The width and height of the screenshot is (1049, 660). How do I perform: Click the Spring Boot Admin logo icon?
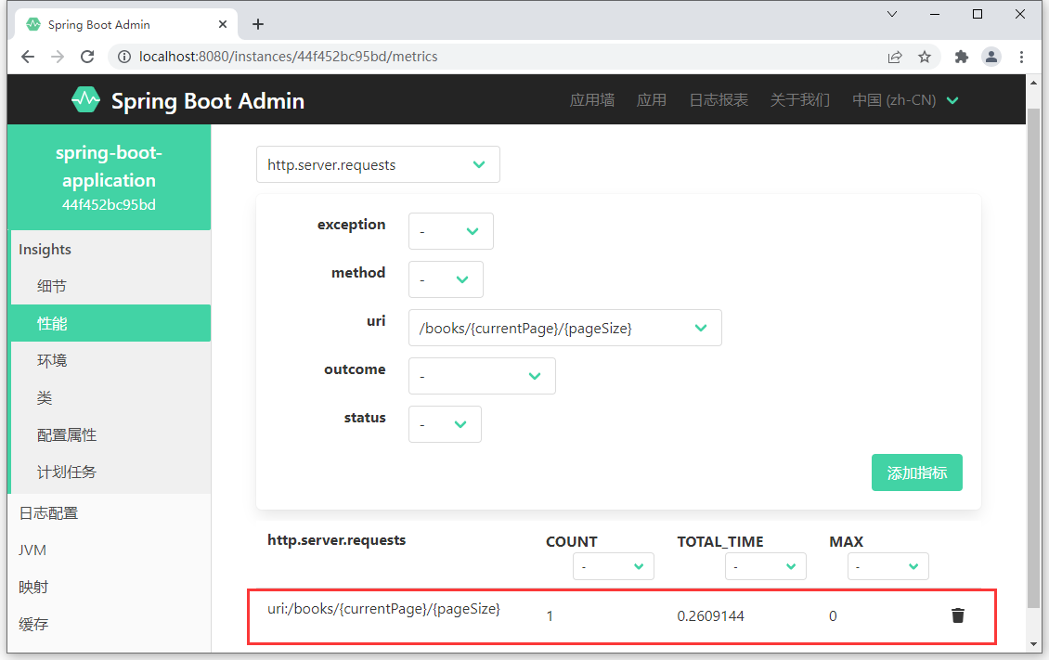[85, 99]
